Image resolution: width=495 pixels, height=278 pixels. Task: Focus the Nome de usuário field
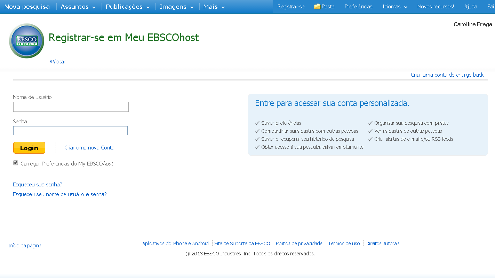click(x=71, y=107)
